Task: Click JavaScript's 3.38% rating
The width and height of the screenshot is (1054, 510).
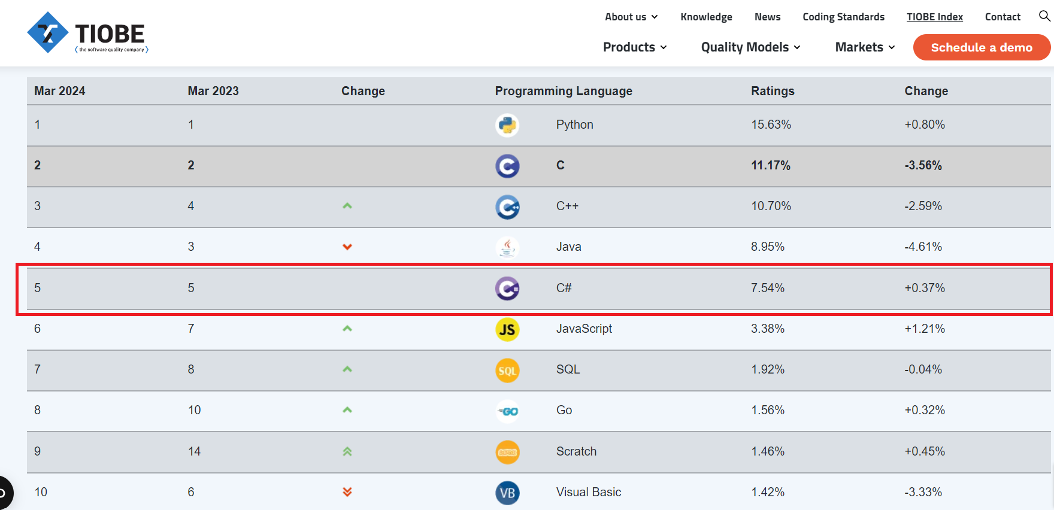Action: [x=768, y=329]
